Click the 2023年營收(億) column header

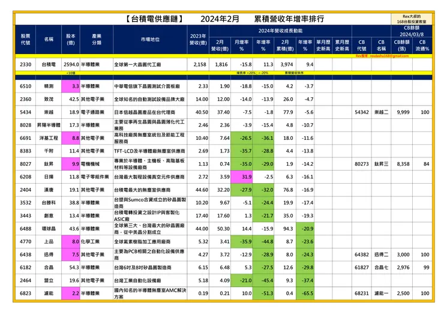tap(198, 40)
